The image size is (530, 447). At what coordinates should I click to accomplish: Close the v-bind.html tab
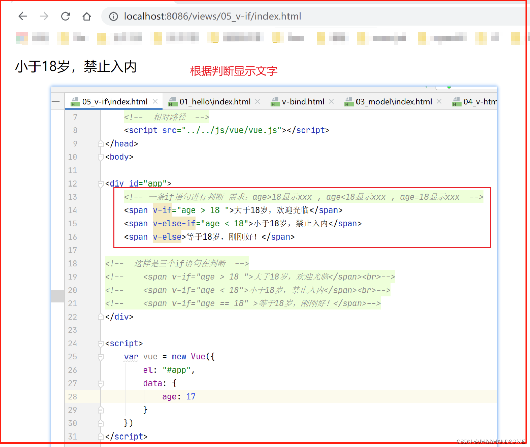point(331,101)
